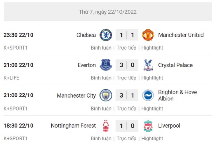Click the Brighton & Hove Albion crest
The height and width of the screenshot is (150, 216).
coord(148,95)
